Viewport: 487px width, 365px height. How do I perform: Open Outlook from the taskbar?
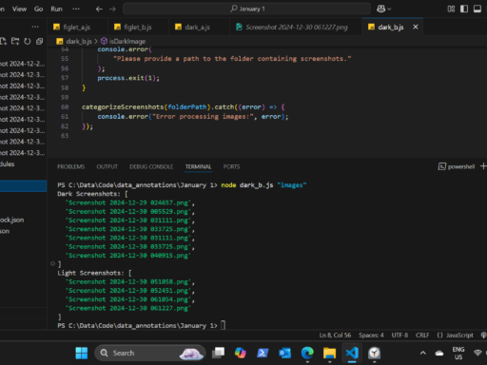click(x=284, y=353)
